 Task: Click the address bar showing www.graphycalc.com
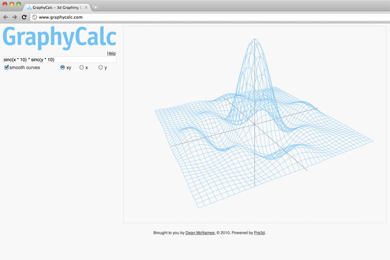(x=210, y=17)
